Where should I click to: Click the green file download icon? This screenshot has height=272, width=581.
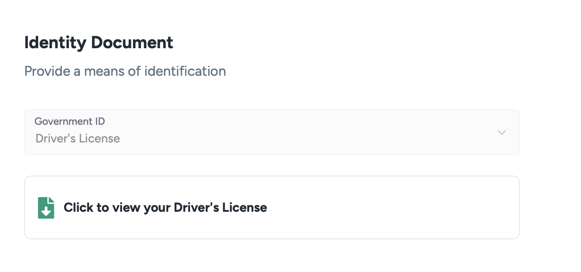pyautogui.click(x=46, y=208)
